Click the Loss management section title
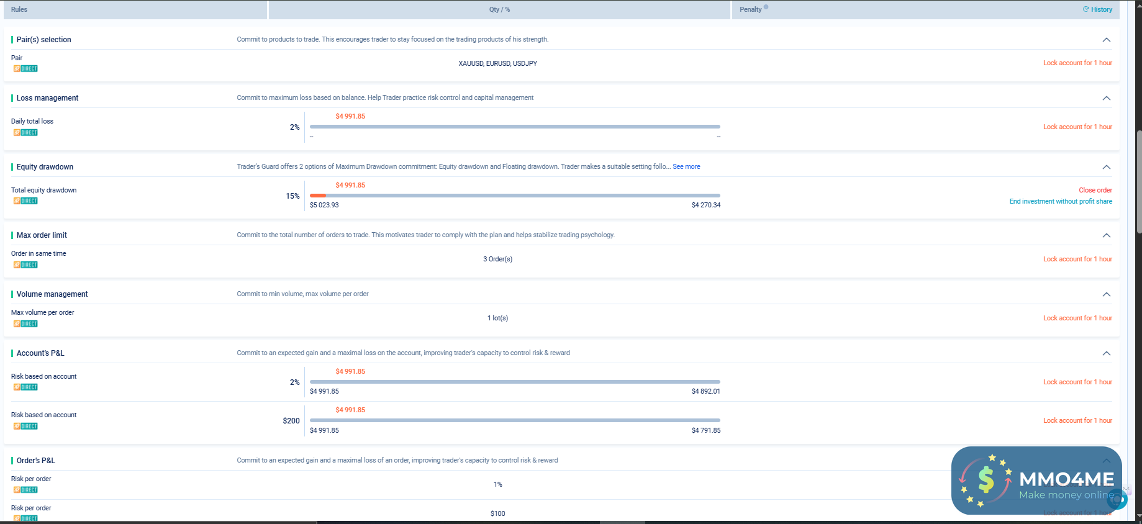1142x524 pixels. (x=47, y=98)
